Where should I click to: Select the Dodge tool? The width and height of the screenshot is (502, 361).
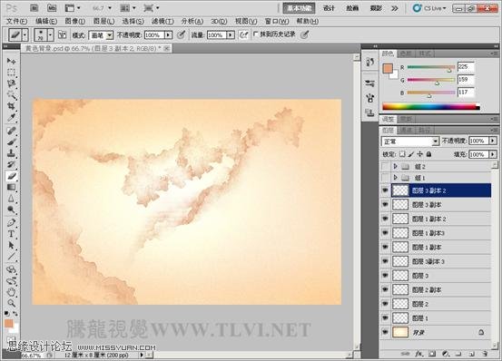pyautogui.click(x=12, y=210)
